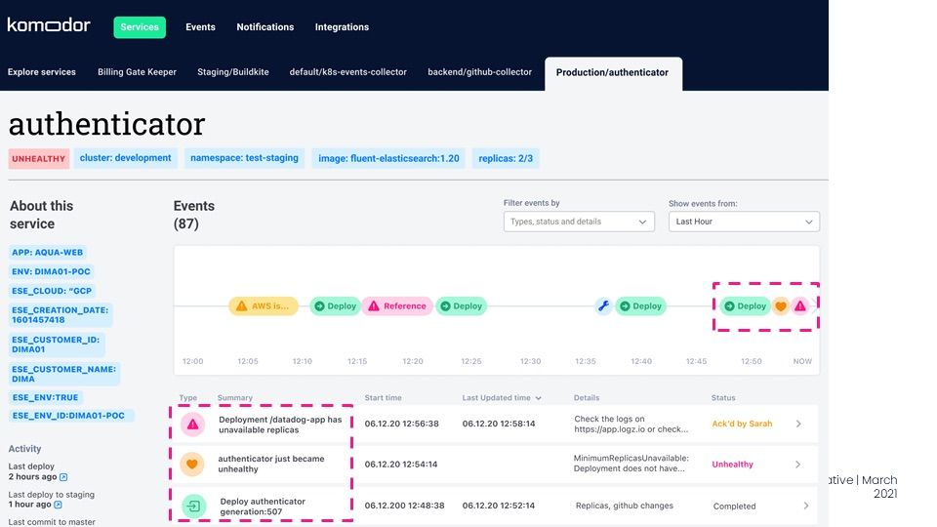Viewport: 937px width, 527px height.
Task: Click heart icon in authenticator unhealthy row
Action: tap(192, 465)
